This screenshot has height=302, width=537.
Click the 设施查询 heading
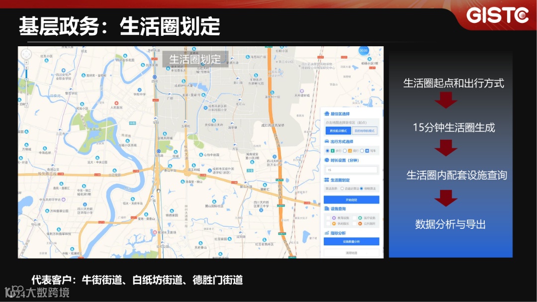(x=338, y=208)
